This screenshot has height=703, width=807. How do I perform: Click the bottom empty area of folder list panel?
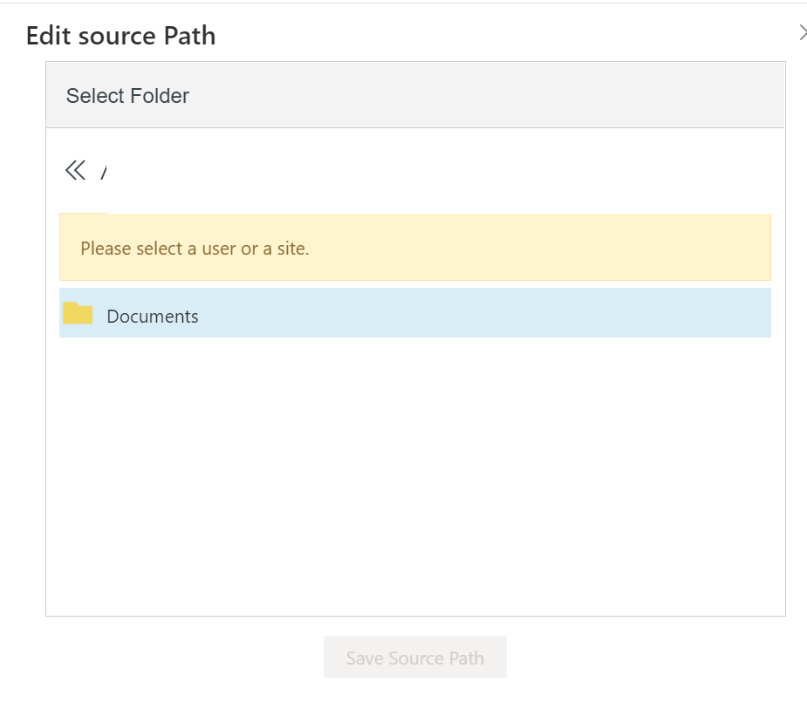point(415,576)
